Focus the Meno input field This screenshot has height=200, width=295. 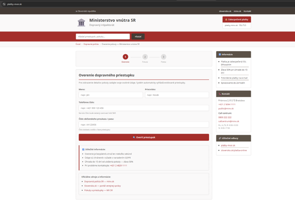tap(111, 95)
